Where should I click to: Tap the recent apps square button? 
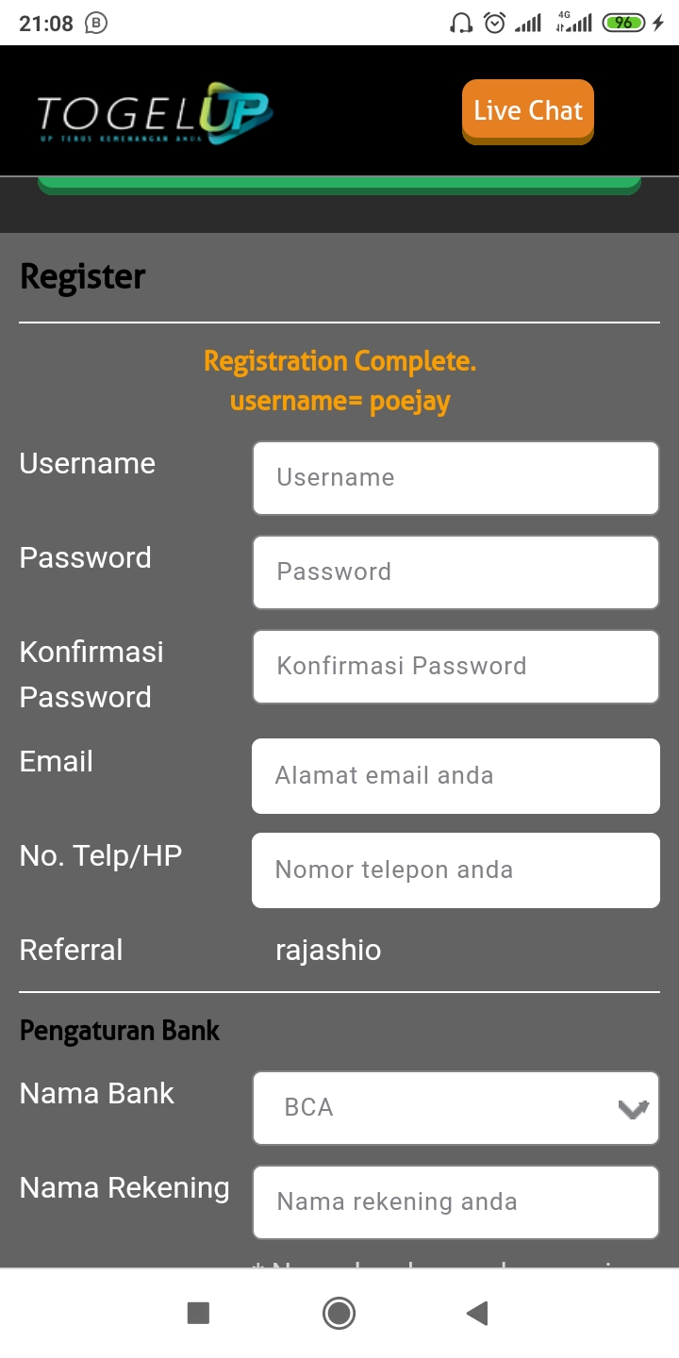(x=198, y=1313)
